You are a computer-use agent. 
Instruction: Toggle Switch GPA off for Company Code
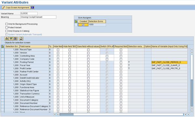107,59
